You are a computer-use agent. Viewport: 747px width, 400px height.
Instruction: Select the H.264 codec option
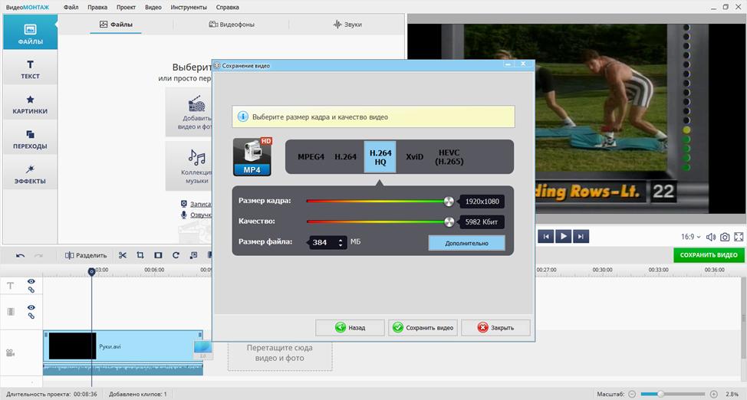click(x=345, y=156)
